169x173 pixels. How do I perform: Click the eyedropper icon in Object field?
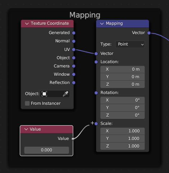66,94
